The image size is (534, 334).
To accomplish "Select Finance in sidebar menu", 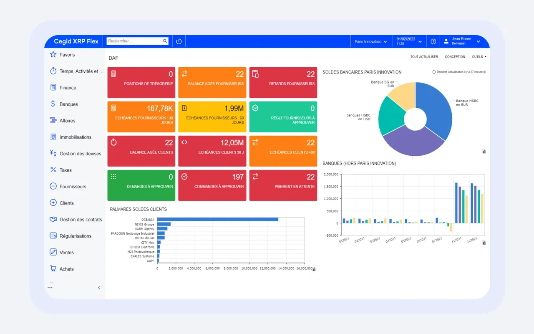I will (68, 88).
